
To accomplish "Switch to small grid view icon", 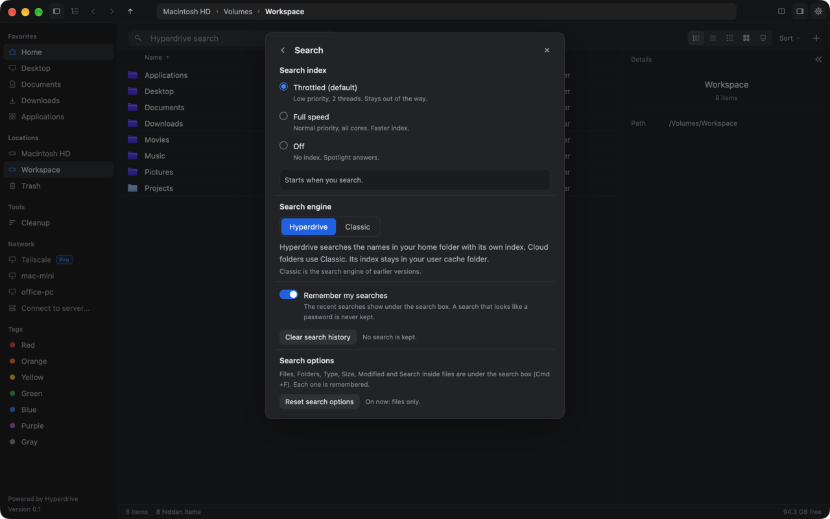I will tap(729, 38).
